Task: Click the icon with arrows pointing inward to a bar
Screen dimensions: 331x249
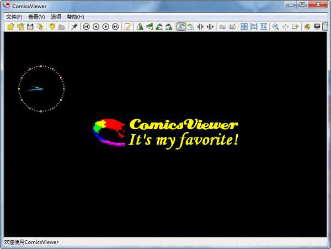Action: [x=210, y=27]
